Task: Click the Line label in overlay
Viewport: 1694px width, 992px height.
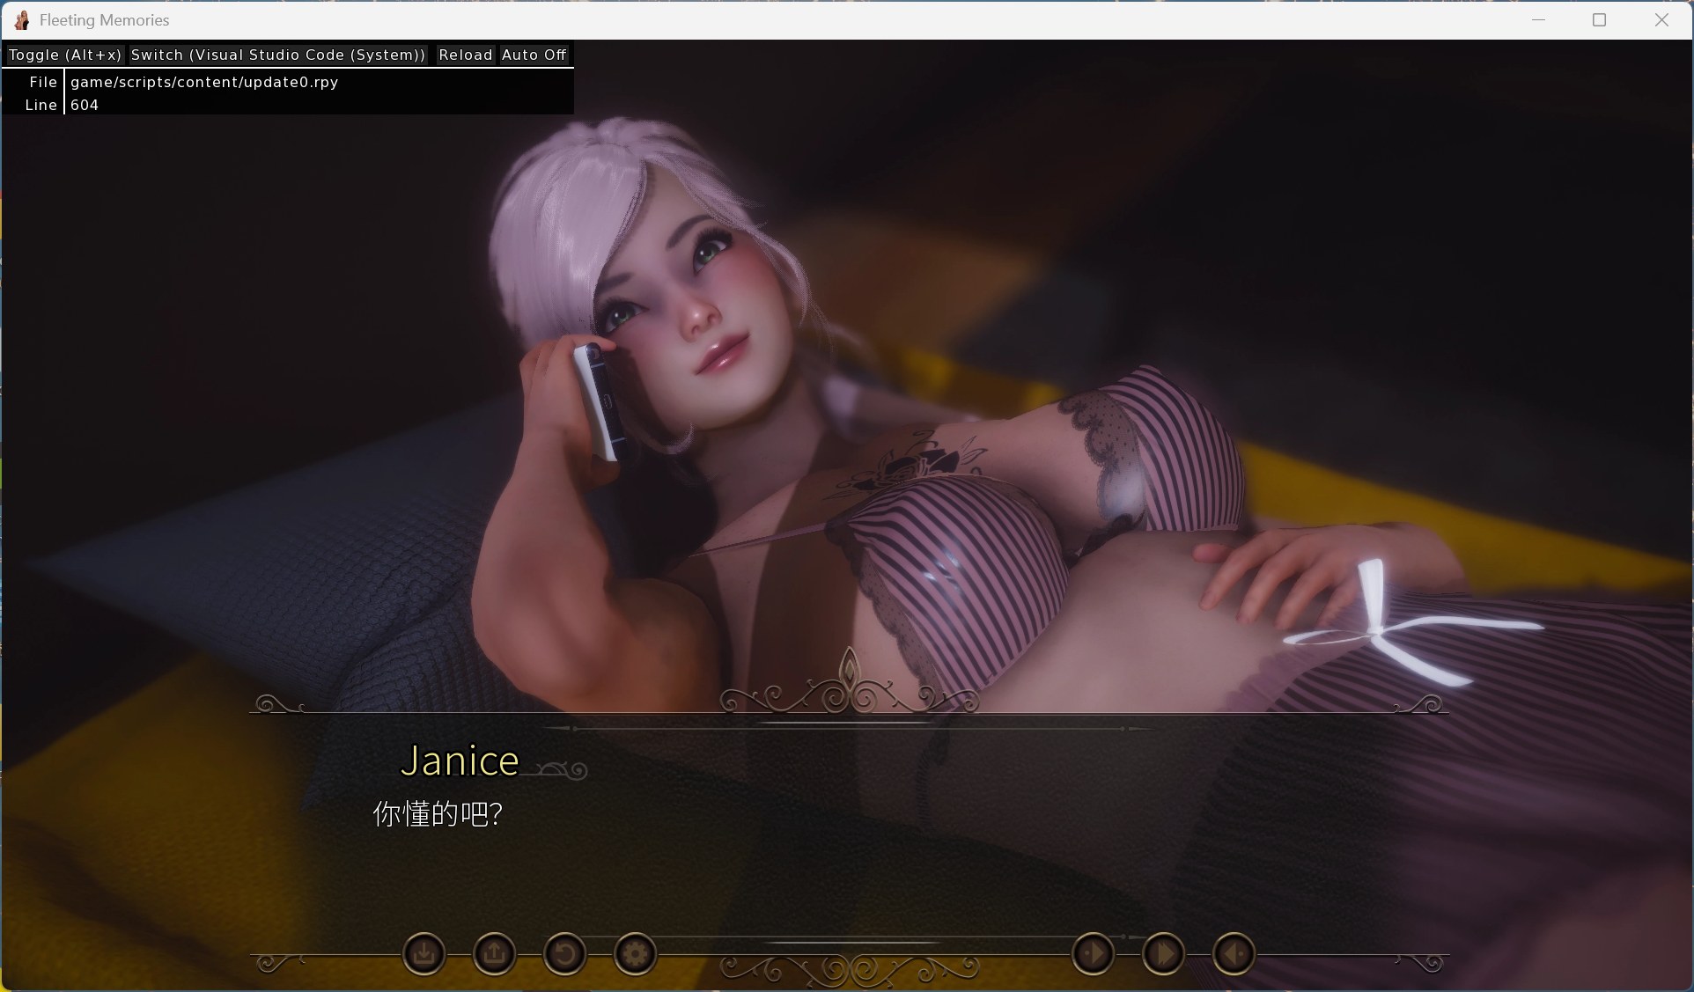Action: (x=41, y=105)
